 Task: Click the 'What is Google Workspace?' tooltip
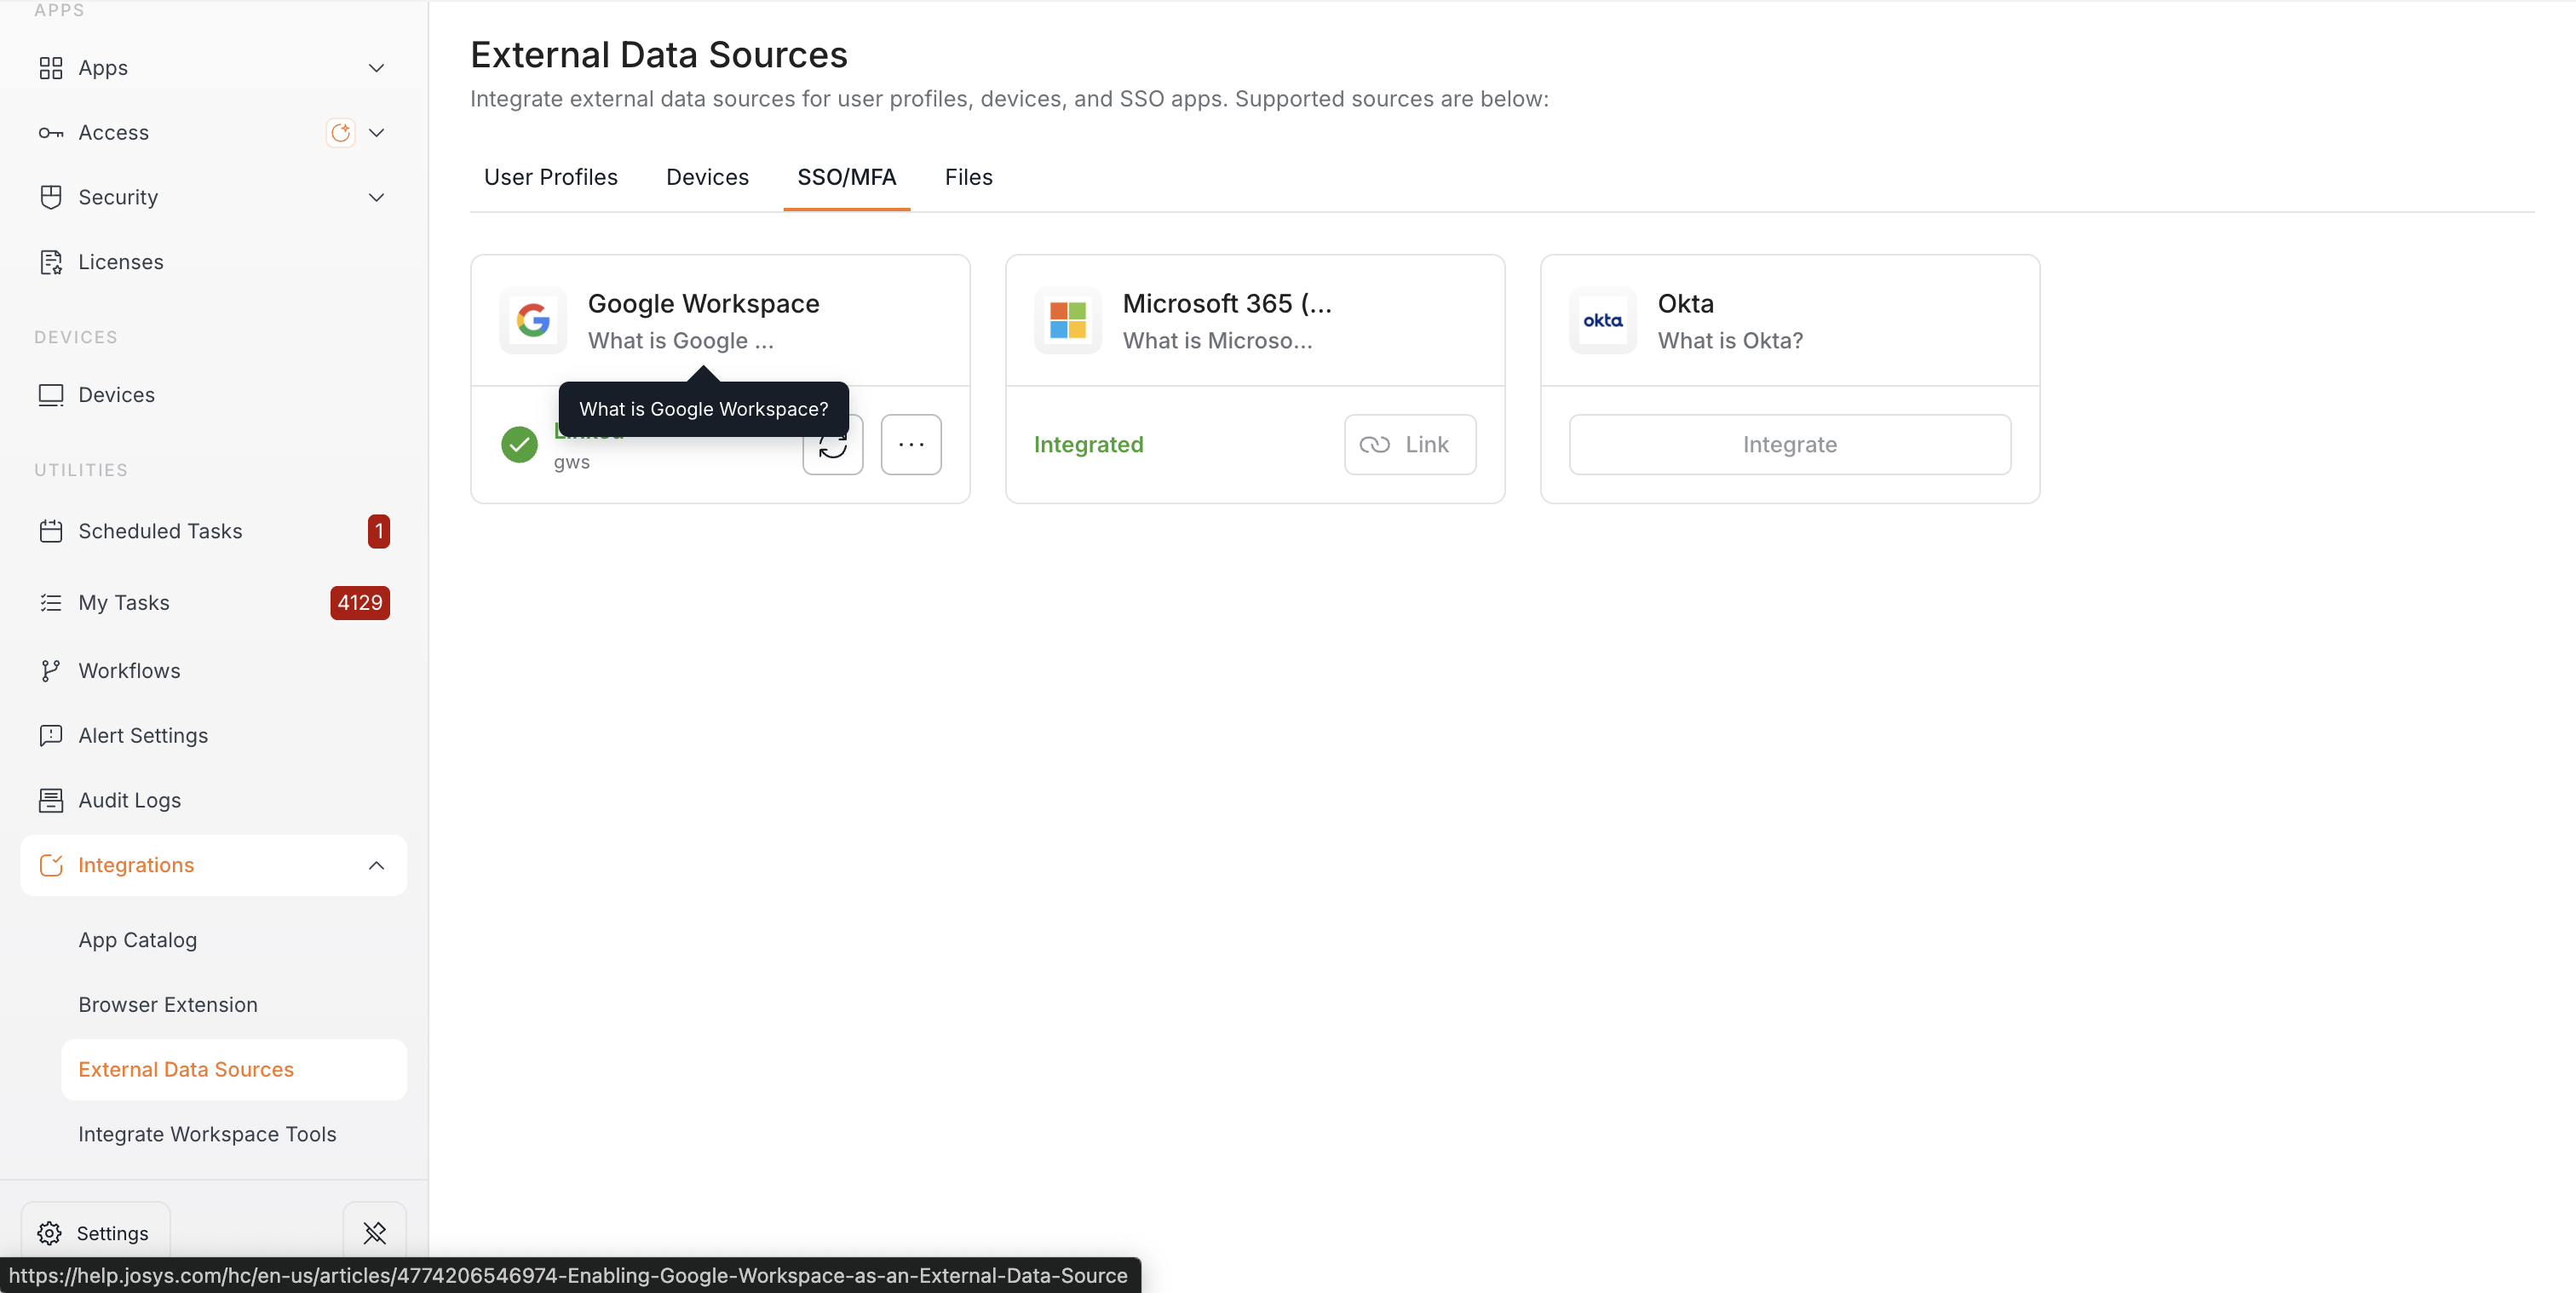[704, 409]
